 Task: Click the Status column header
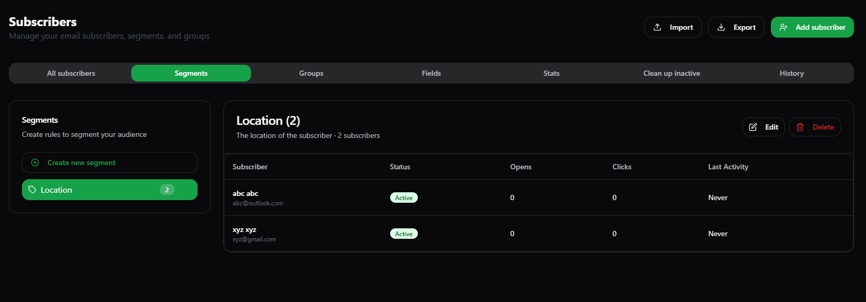(400, 167)
